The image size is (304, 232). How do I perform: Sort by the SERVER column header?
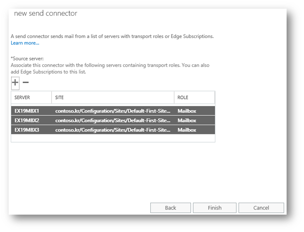31,98
